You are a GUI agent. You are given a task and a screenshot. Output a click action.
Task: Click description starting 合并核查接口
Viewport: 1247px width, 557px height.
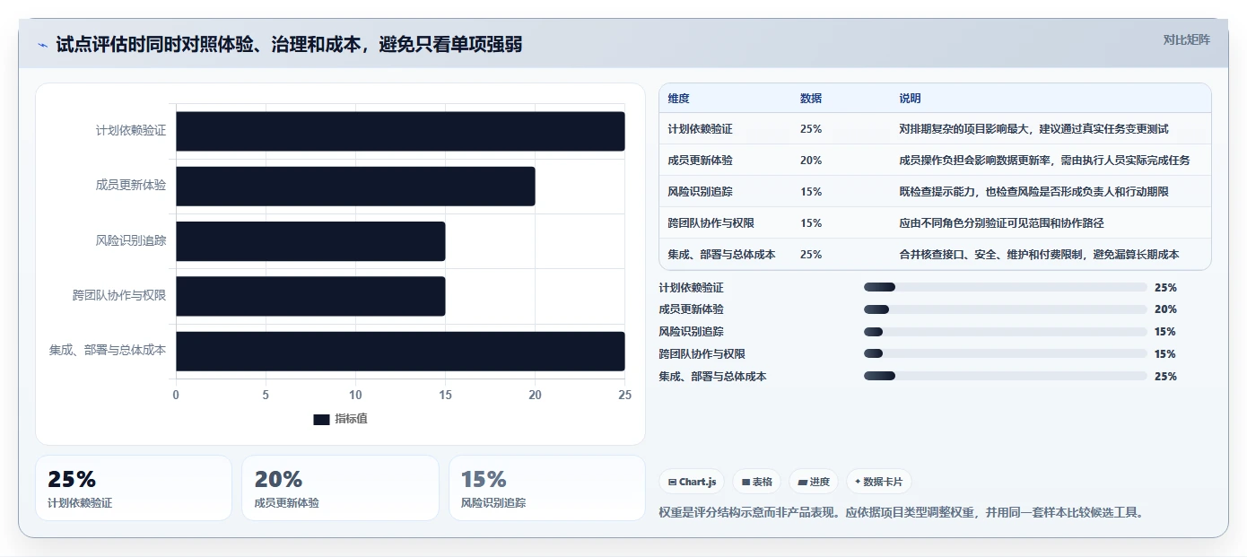[1040, 255]
